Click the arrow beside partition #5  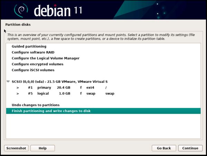click(18, 94)
